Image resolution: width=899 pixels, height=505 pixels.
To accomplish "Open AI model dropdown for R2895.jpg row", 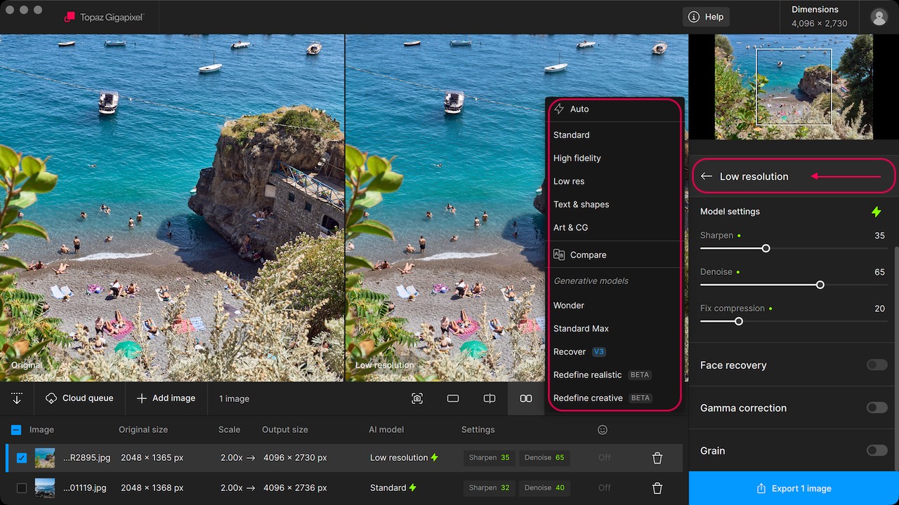I will tap(404, 458).
